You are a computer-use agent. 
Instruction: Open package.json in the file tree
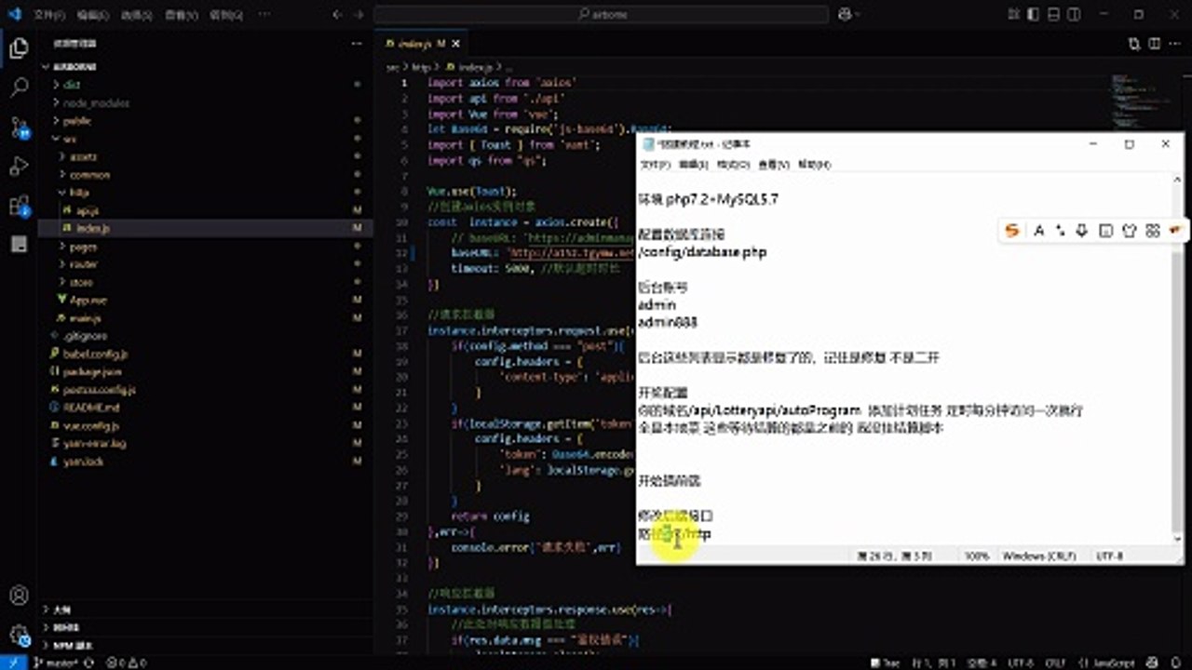tap(205, 371)
